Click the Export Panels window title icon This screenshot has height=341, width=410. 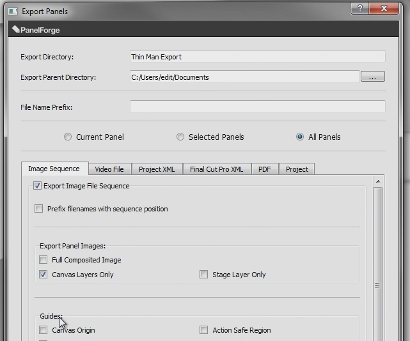13,11
